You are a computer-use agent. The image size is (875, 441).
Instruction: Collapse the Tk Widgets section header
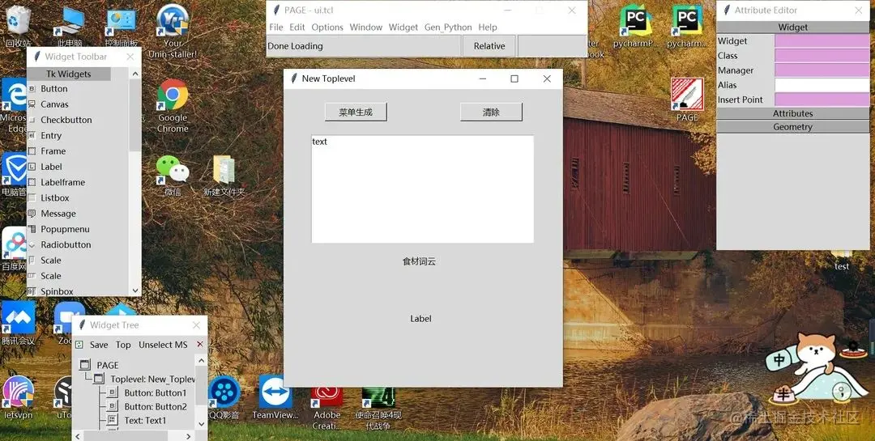point(69,74)
